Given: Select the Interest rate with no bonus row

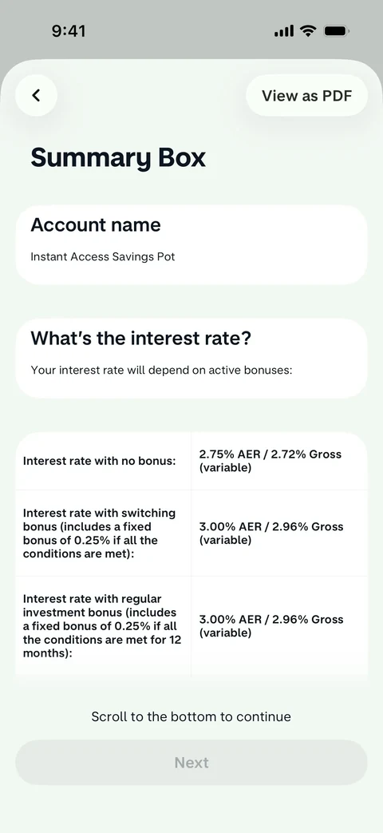Looking at the screenshot, I should click(191, 461).
